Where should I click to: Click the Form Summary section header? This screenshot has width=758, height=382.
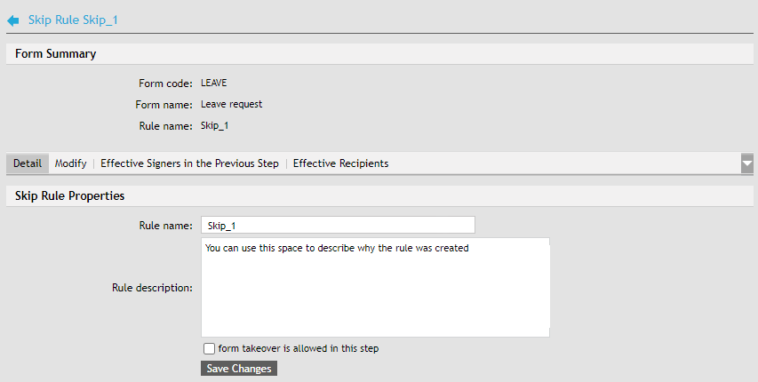click(x=56, y=54)
